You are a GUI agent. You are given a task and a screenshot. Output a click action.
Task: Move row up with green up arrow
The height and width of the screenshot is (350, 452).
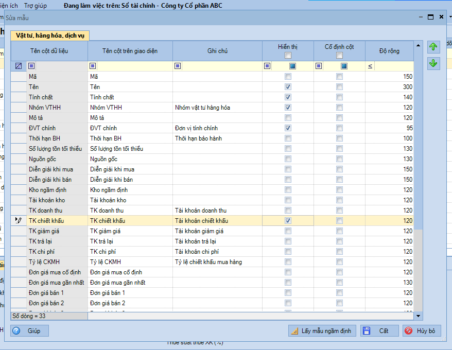433,47
